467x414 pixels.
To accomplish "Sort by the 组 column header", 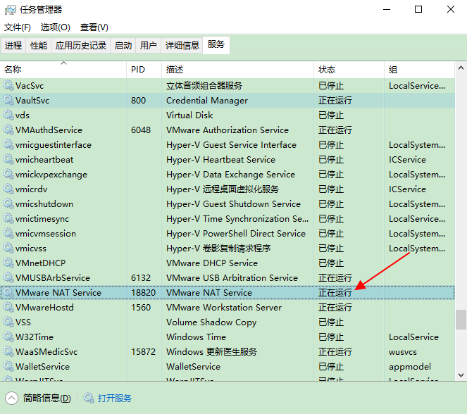I will pos(419,69).
